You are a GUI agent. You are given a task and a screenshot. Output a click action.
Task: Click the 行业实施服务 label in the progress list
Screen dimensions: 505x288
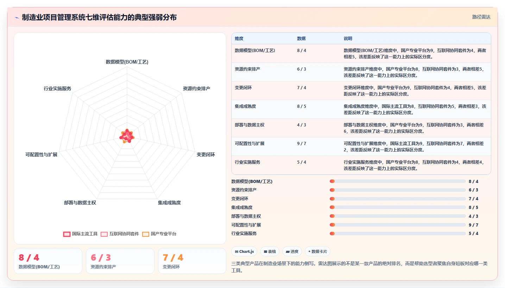(244, 234)
